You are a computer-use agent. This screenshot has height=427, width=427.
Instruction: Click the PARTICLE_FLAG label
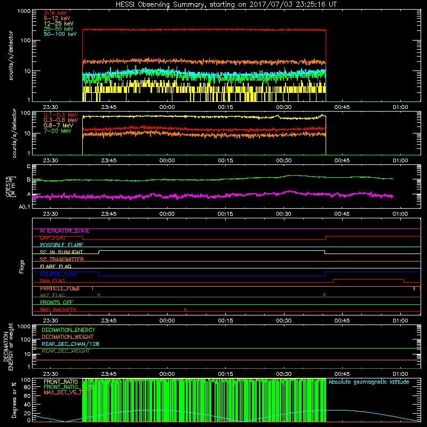[x=60, y=288]
